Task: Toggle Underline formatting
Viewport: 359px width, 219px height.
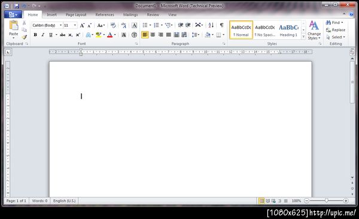Action: coord(51,35)
